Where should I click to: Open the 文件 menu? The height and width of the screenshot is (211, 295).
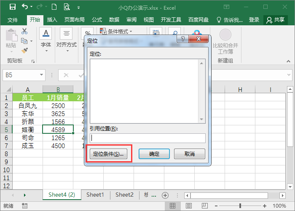tap(13, 20)
